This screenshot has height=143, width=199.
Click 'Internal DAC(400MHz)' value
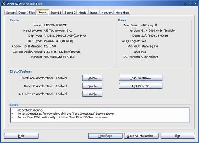(x=58, y=41)
